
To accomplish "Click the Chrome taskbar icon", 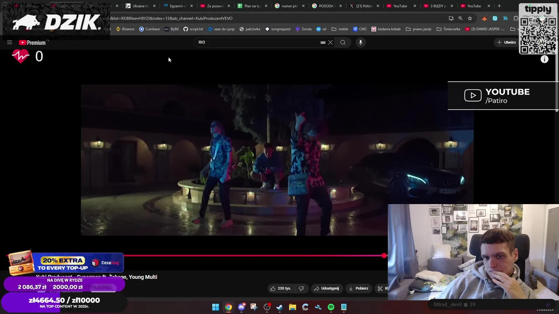I will pos(228,307).
